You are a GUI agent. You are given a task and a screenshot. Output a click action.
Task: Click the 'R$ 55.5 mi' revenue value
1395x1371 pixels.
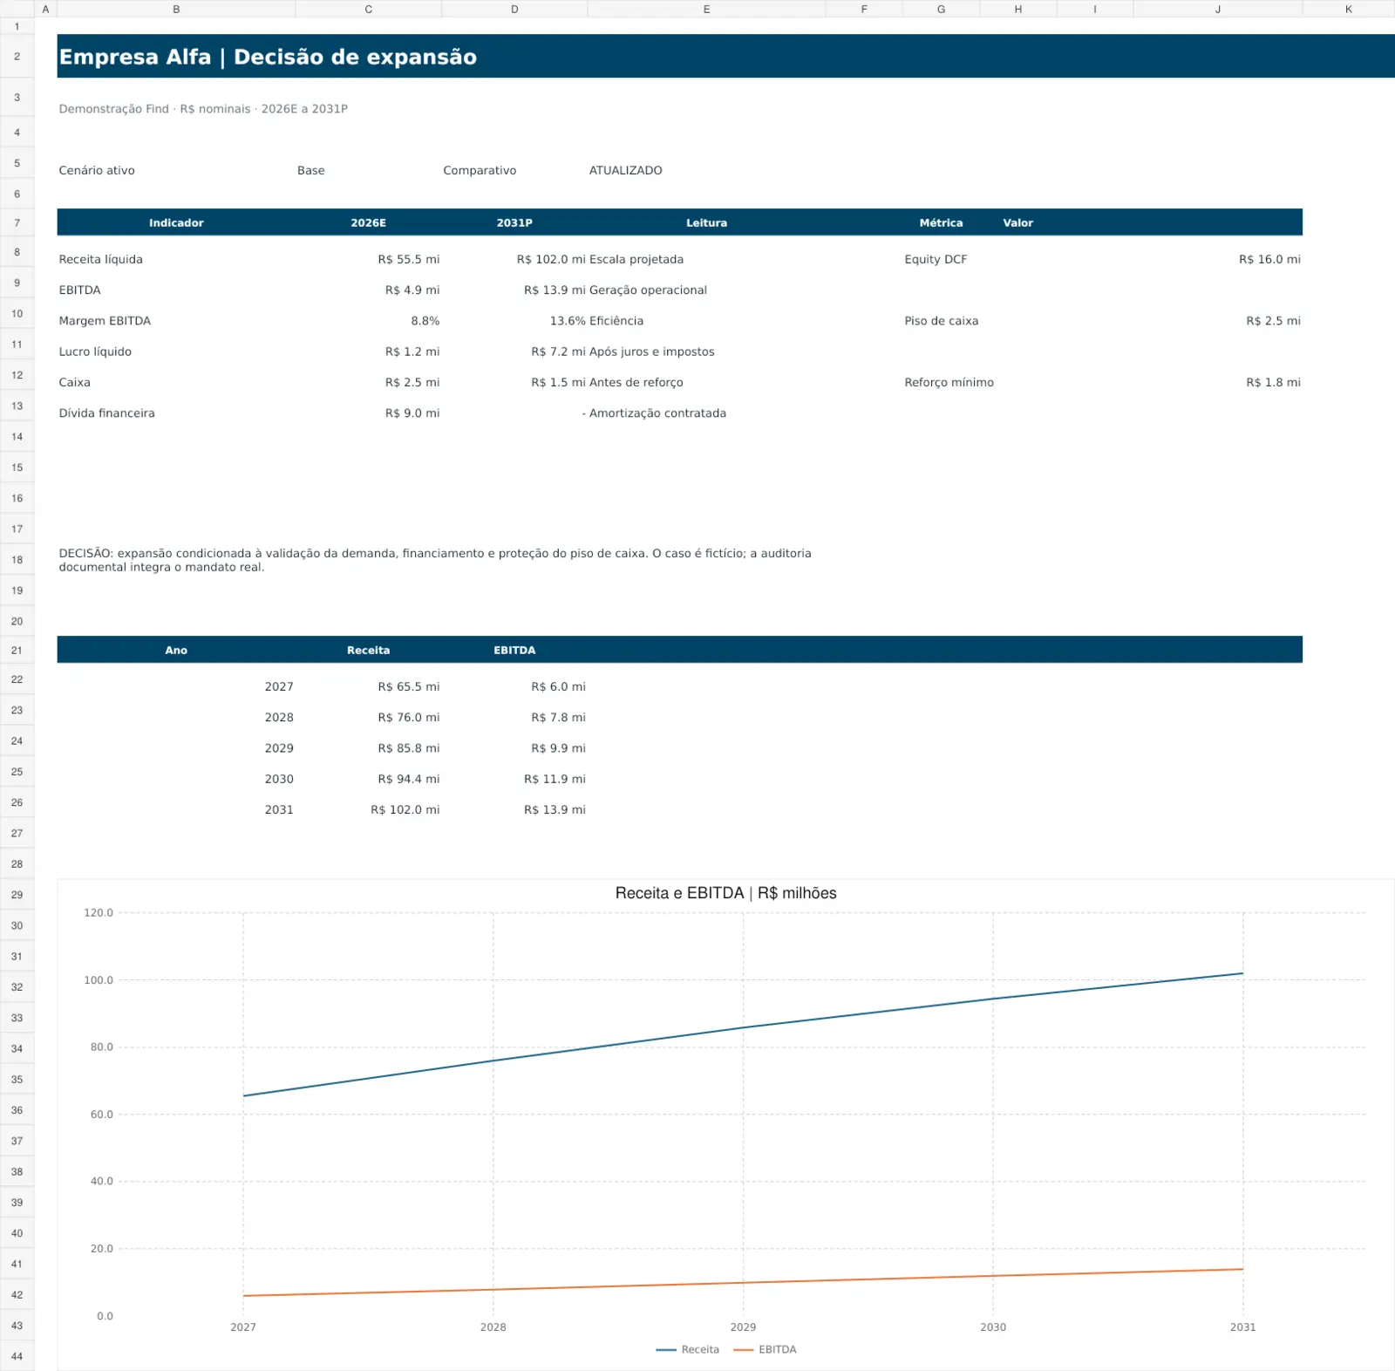click(x=409, y=259)
